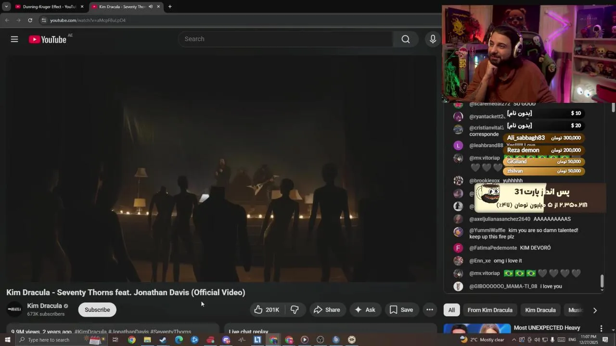Reload the current page

coord(30,20)
